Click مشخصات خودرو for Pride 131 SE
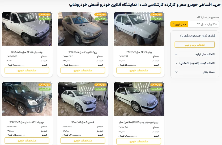The height and width of the screenshot is (145, 222). [139, 70]
